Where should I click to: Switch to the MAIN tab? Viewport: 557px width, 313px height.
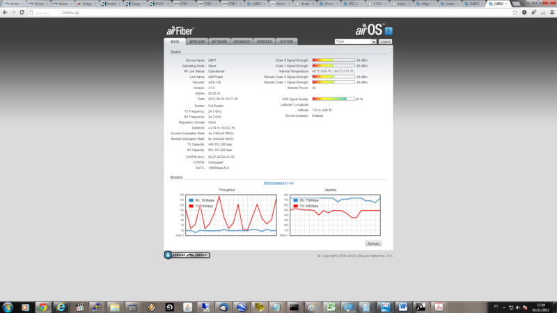point(175,42)
